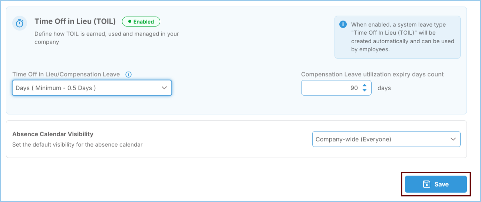Screen dimensions: 481x202
Task: Save the leave settings
Action: coord(436,184)
